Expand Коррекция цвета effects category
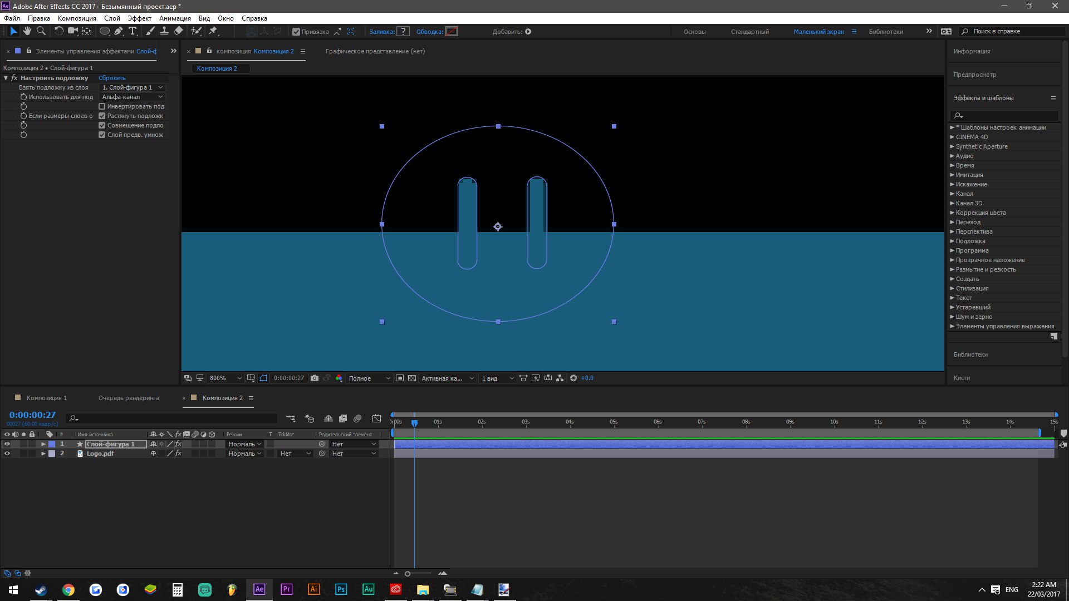Viewport: 1069px width, 601px height. pos(980,213)
